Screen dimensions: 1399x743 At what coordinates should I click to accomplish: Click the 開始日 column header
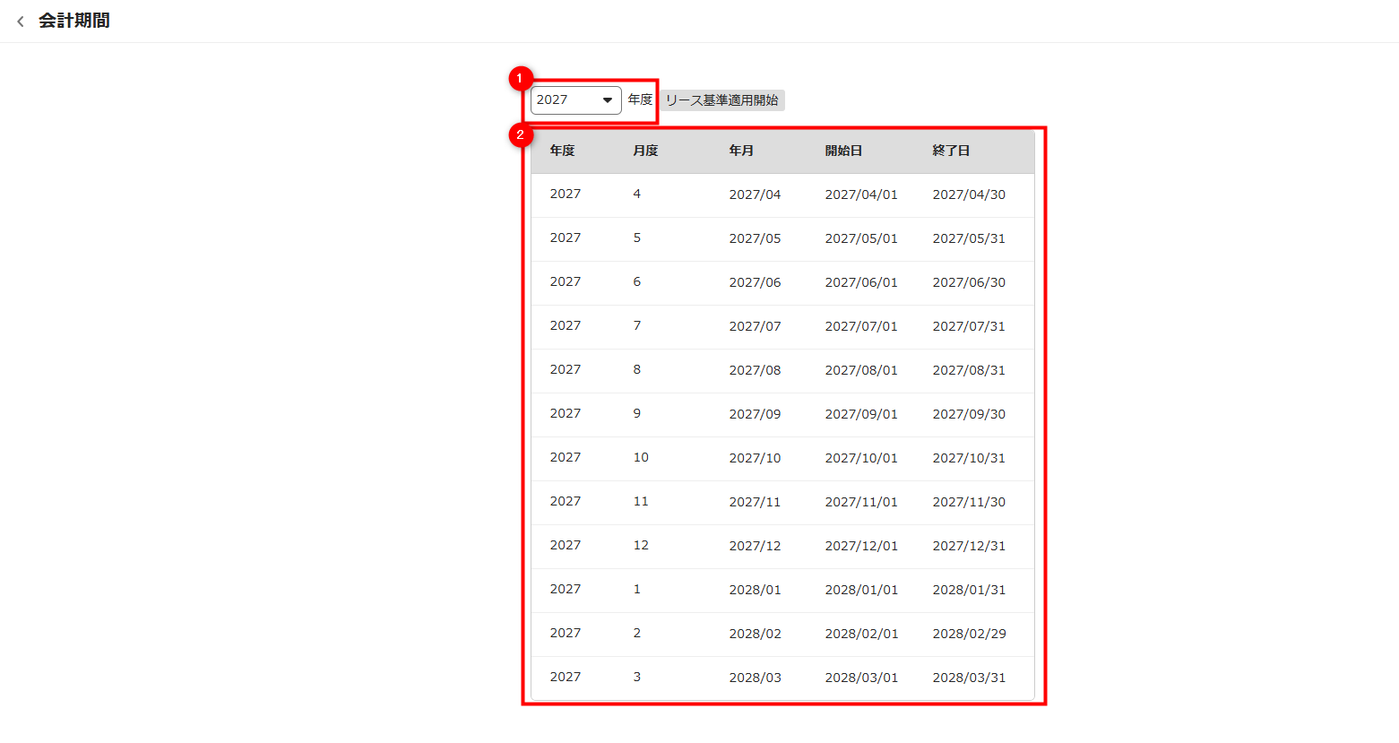[x=843, y=151]
